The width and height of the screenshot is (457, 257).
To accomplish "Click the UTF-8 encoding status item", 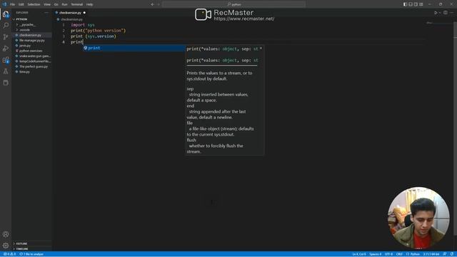I will coord(388,254).
